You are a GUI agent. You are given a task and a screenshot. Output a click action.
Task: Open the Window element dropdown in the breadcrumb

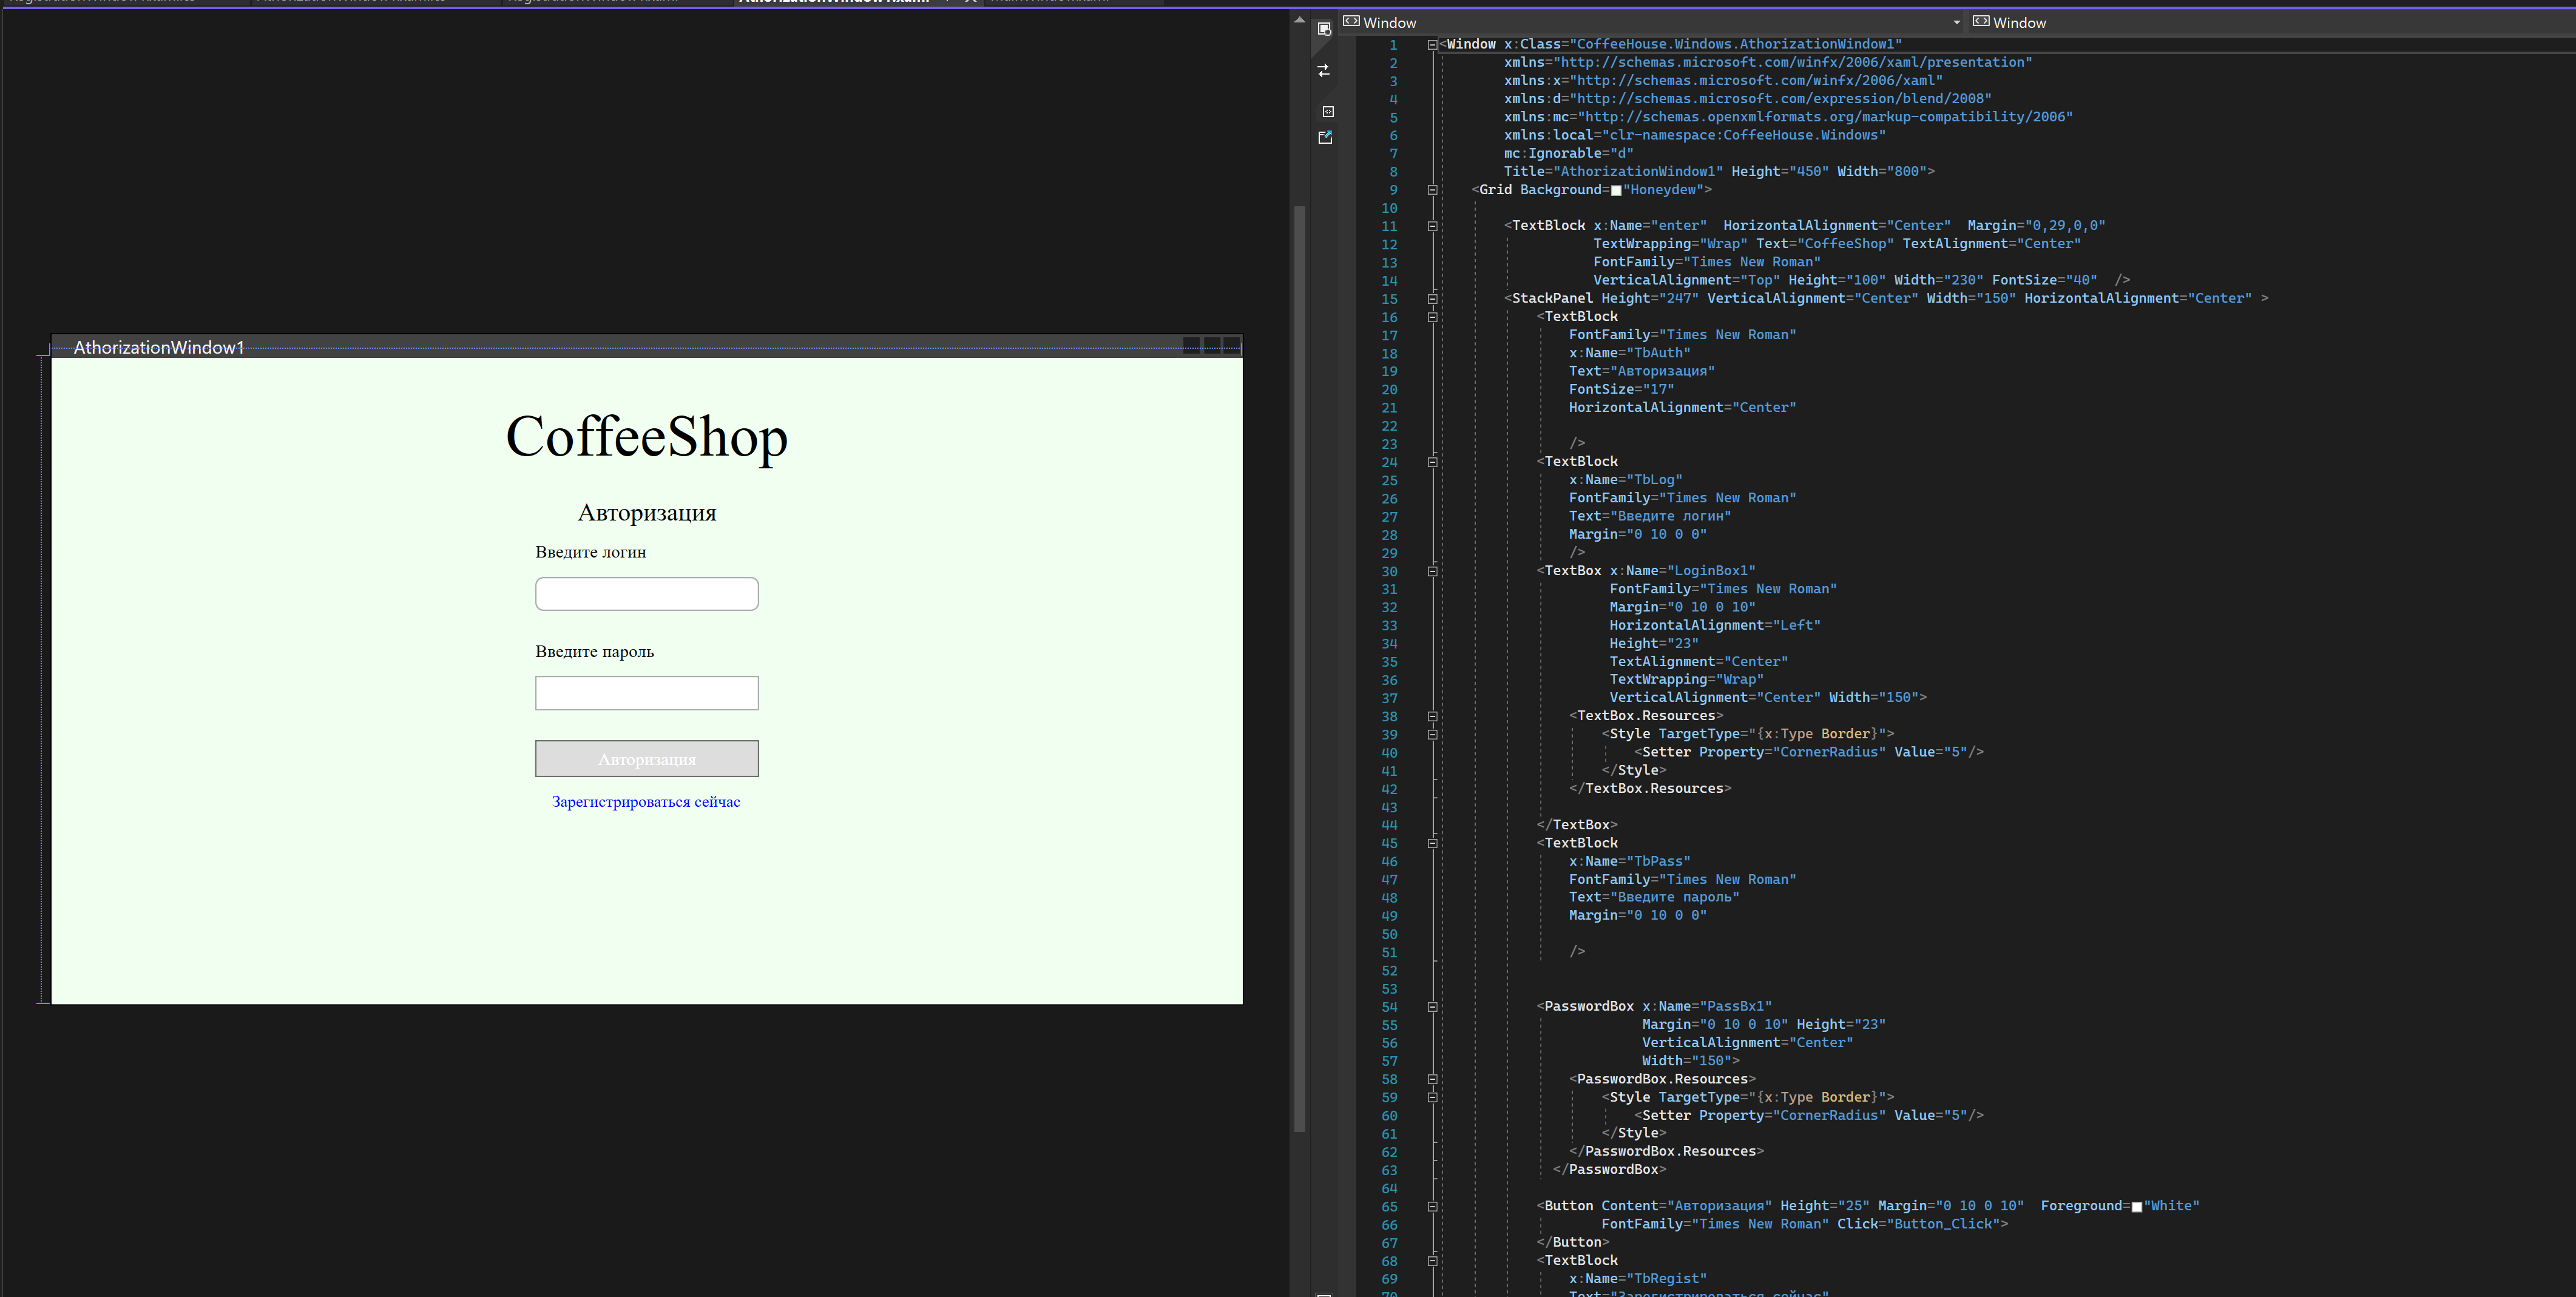pos(1957,22)
